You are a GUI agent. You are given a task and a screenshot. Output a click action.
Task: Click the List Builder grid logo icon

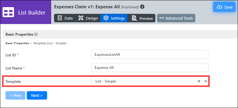coord(8,12)
